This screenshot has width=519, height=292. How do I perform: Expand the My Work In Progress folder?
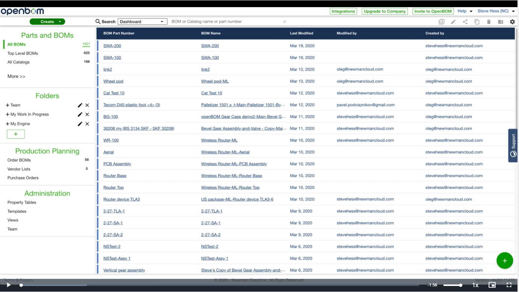[8, 114]
